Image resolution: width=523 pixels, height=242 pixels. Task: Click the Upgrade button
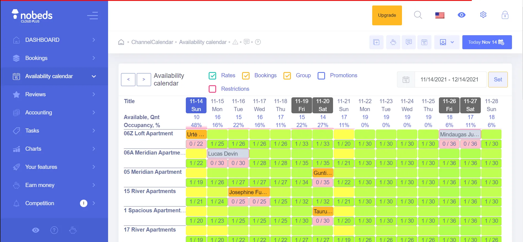[387, 15]
